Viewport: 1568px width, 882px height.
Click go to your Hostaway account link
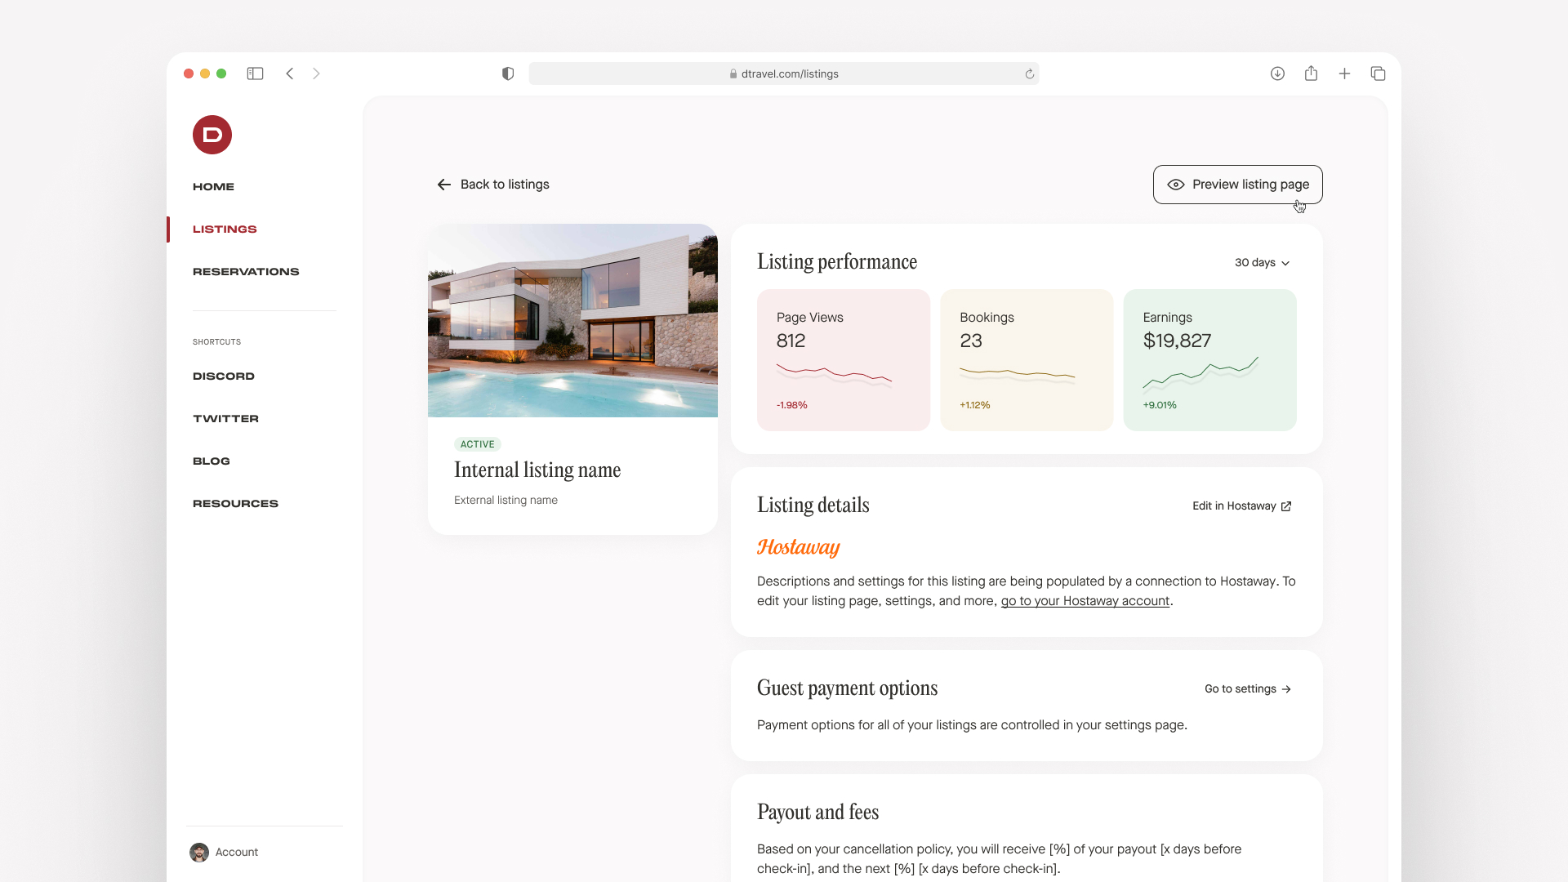1085,601
